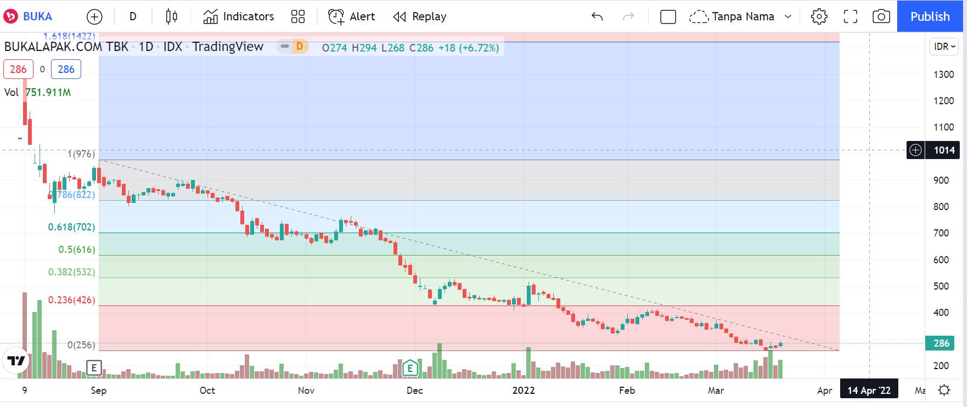Click the 2022 label on the time axis

coord(524,390)
